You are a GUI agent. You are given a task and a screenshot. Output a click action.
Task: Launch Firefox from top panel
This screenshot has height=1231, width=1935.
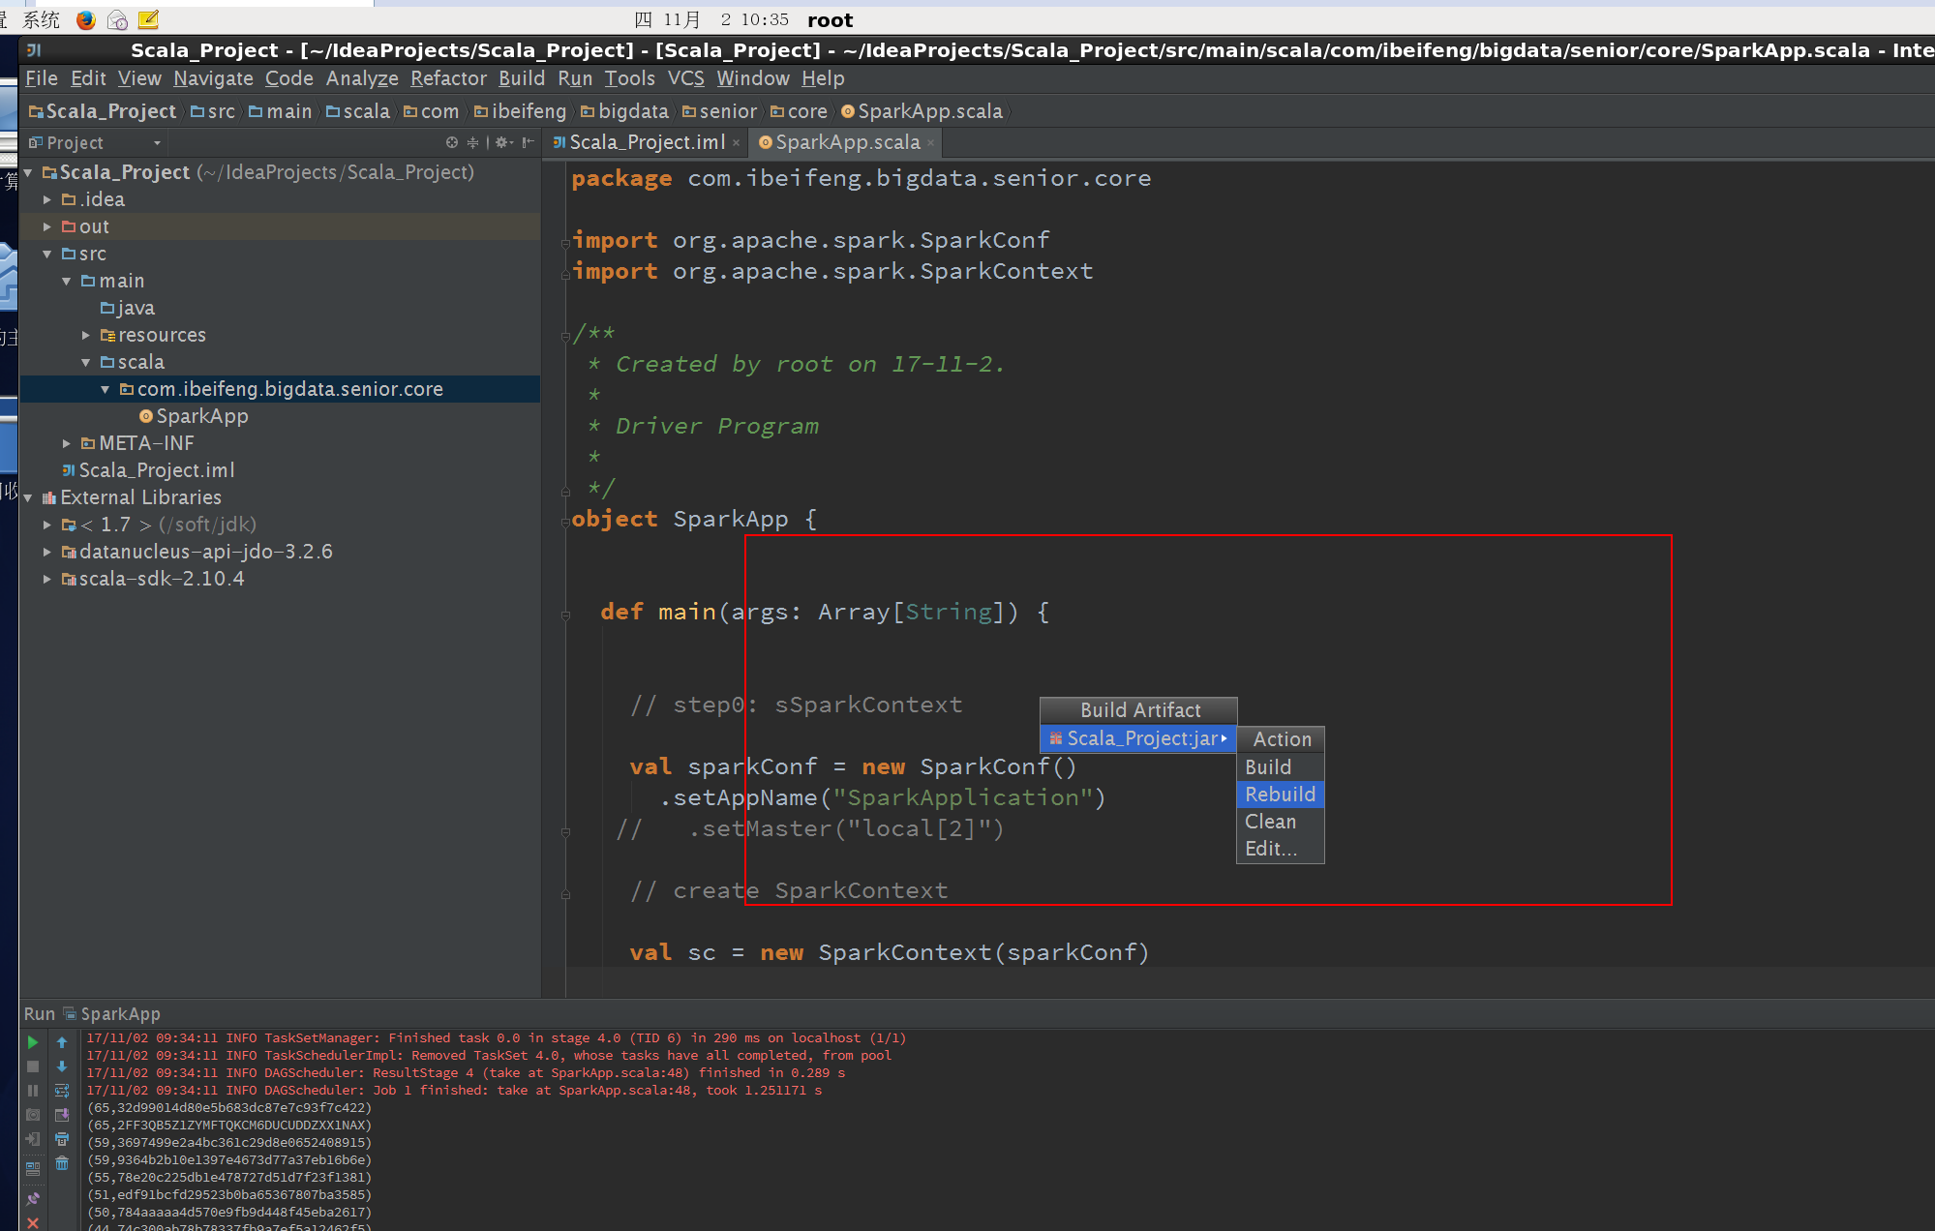point(86,19)
